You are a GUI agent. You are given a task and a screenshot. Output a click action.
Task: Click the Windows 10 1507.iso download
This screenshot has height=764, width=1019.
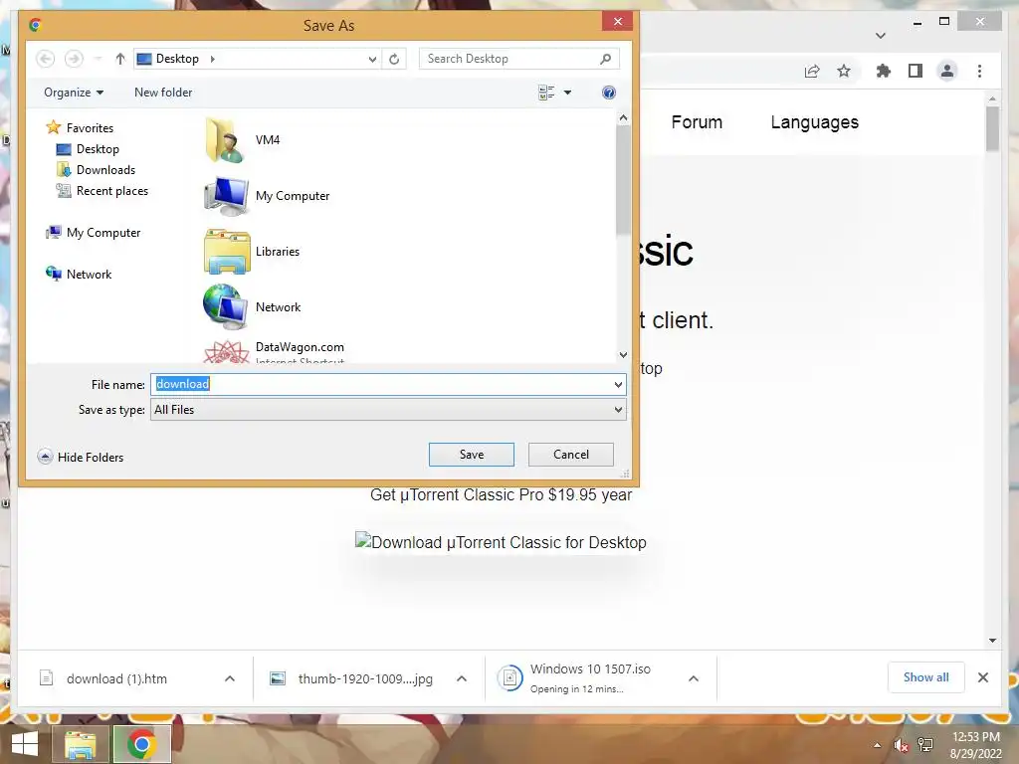(x=588, y=678)
